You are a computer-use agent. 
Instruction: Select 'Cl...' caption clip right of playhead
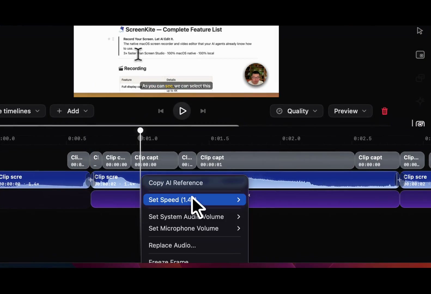187,161
